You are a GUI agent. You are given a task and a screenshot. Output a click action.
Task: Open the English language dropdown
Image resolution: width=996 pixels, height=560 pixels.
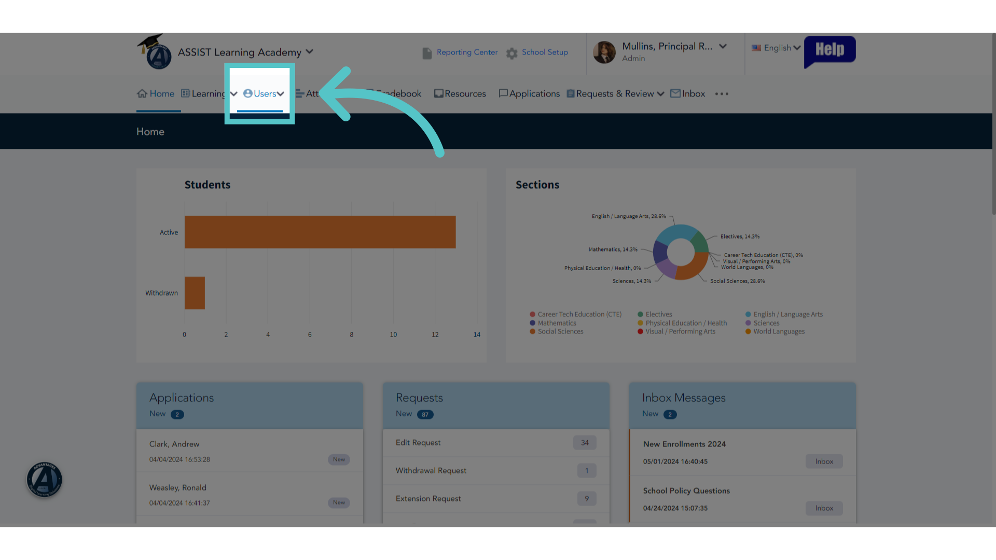(x=776, y=48)
